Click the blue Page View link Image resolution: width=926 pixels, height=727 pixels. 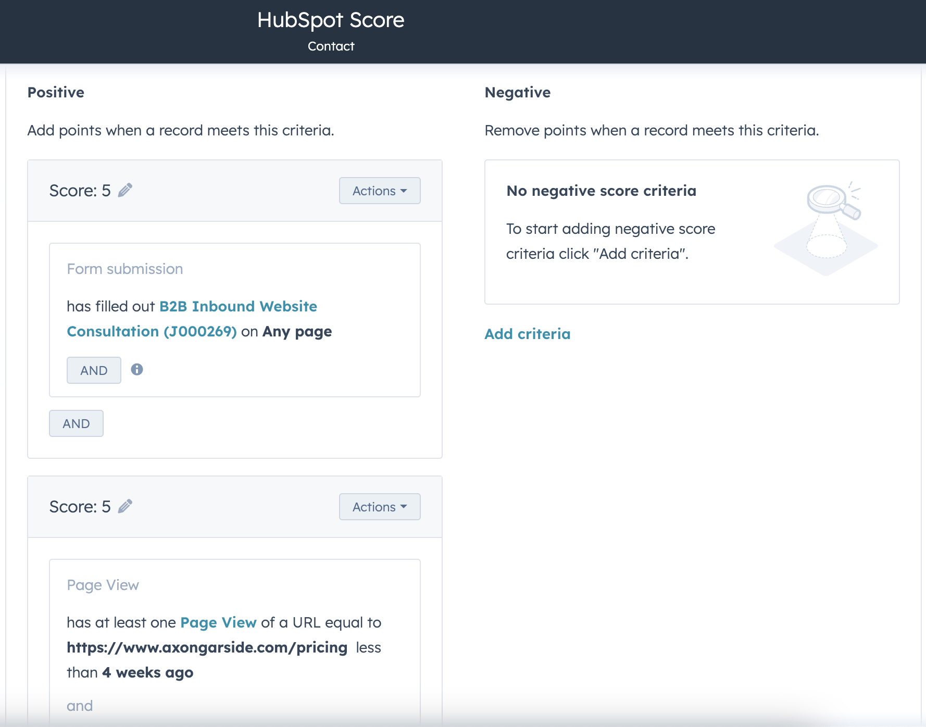(x=218, y=622)
